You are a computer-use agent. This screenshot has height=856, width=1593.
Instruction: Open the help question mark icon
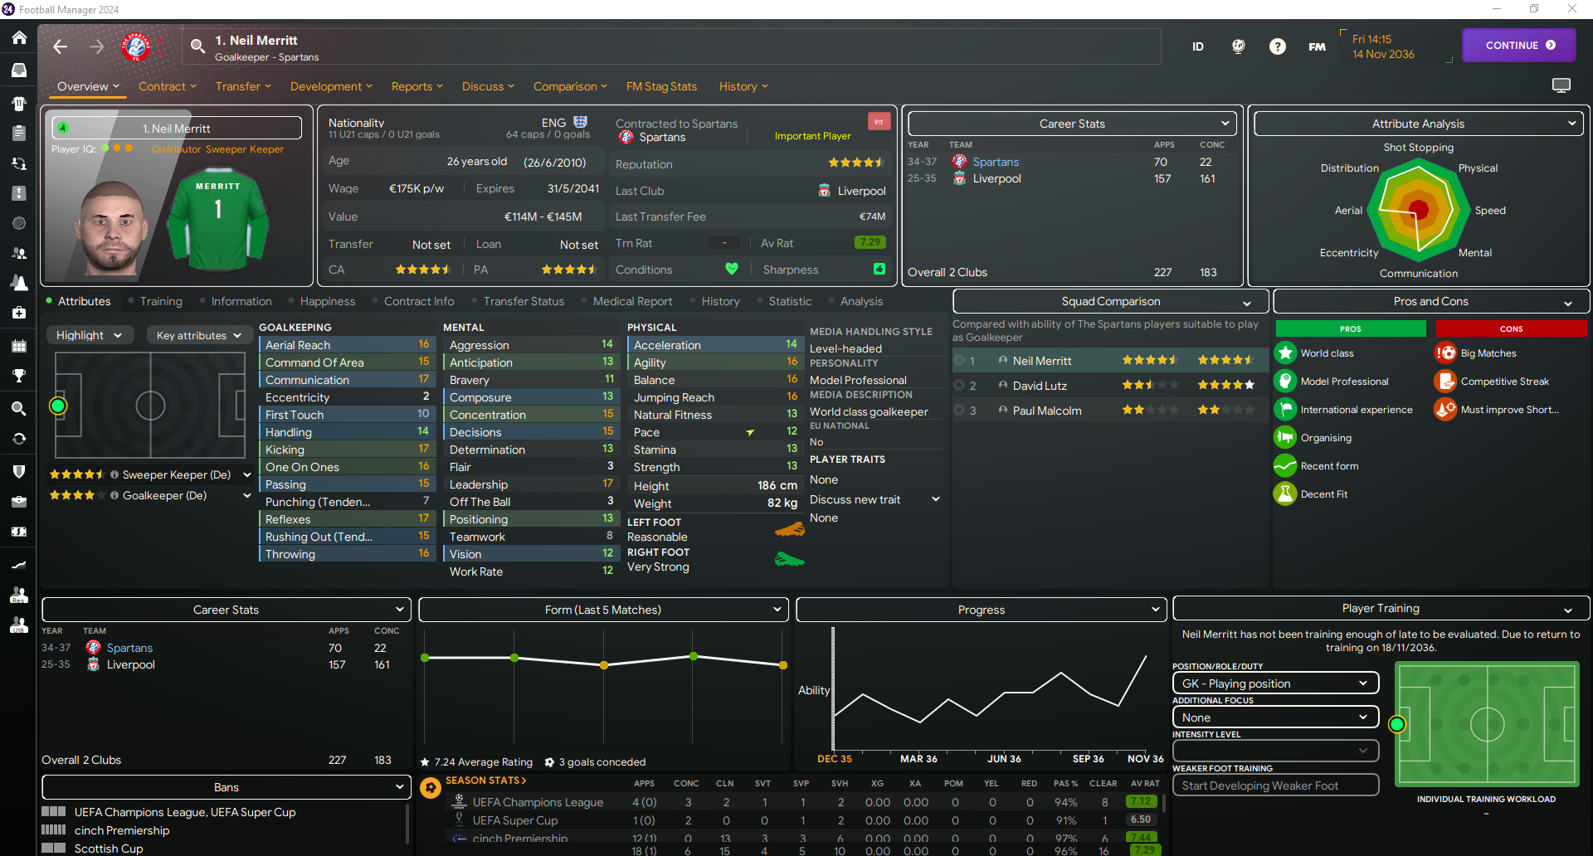pyautogui.click(x=1278, y=46)
